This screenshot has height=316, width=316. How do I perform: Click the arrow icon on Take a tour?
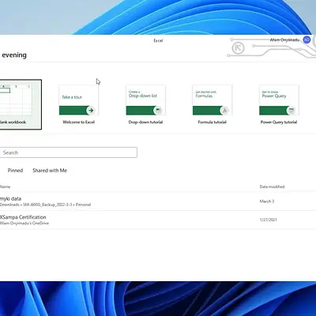pyautogui.click(x=91, y=111)
